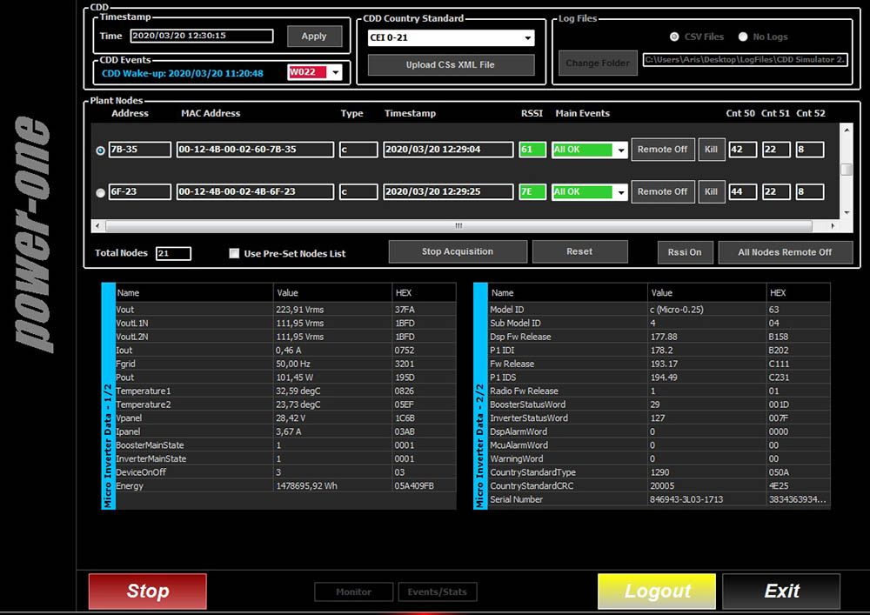Viewport: 870px width, 615px height.
Task: Click timestamp field 2020/03/20 12:29:25
Action: click(448, 192)
